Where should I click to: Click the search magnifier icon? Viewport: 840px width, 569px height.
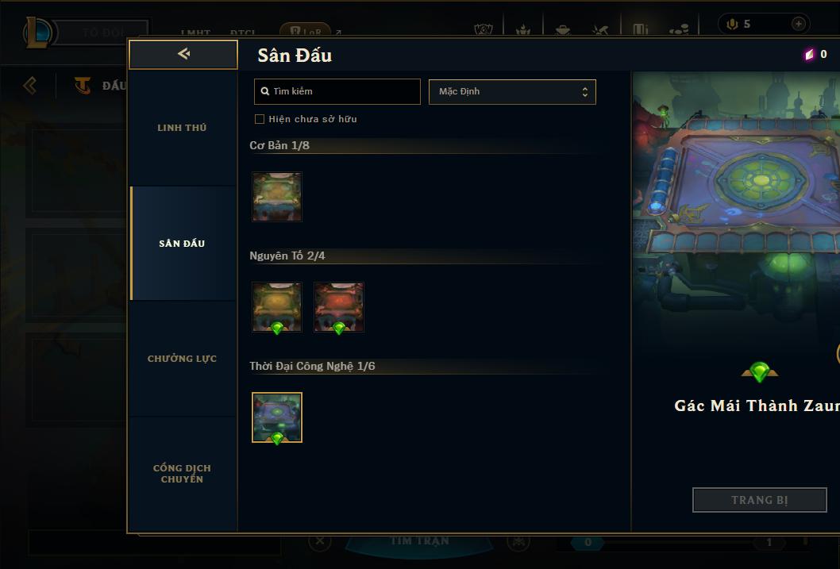(264, 91)
